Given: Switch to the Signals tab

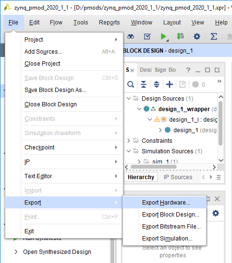Looking at the screenshot, I should pyautogui.click(x=160, y=70).
